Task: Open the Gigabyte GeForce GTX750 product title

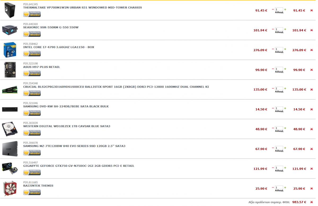Action: (79, 166)
